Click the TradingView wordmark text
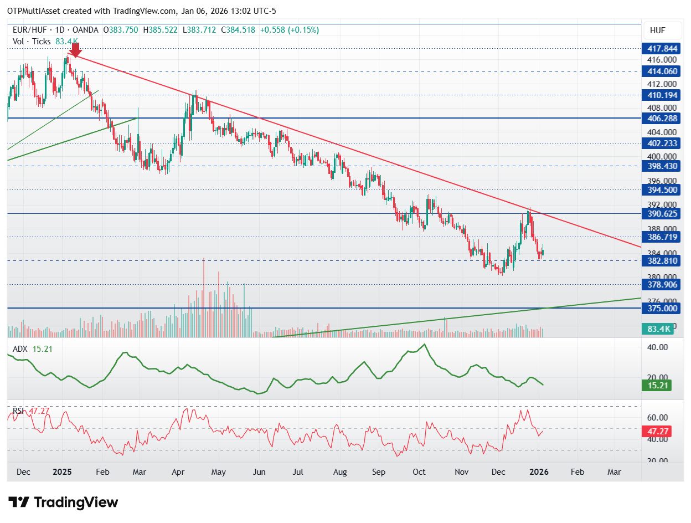Screen dimensions: 691x523 tap(76, 503)
